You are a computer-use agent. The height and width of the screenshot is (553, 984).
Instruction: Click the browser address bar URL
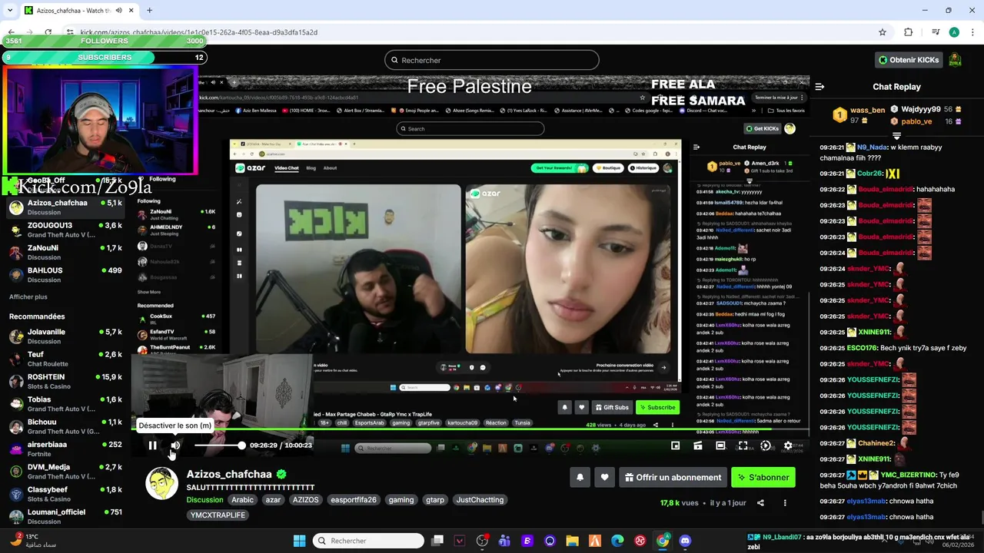[x=199, y=32]
